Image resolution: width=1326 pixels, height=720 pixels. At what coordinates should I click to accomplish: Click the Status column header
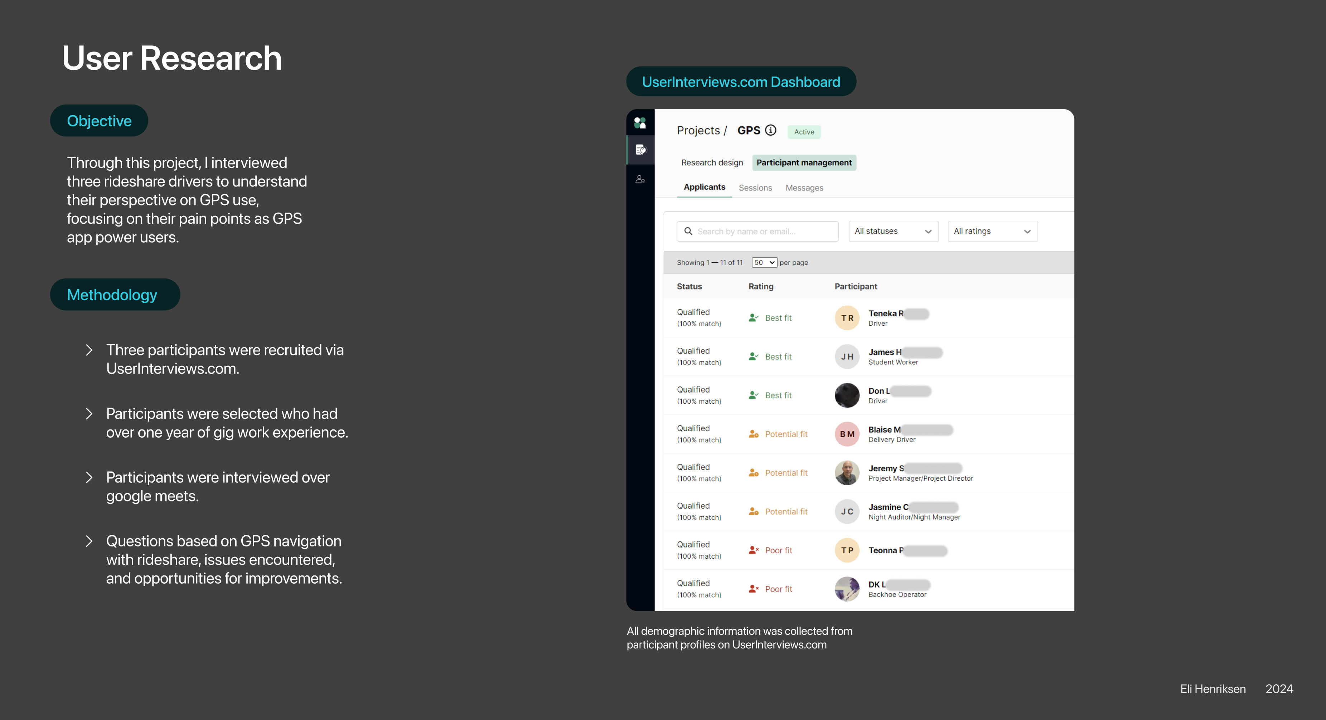(x=689, y=286)
